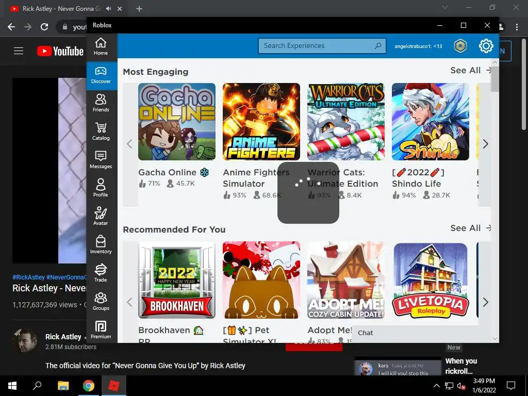The image size is (528, 396).
Task: Click the Roblox taskbar icon
Action: tap(113, 386)
